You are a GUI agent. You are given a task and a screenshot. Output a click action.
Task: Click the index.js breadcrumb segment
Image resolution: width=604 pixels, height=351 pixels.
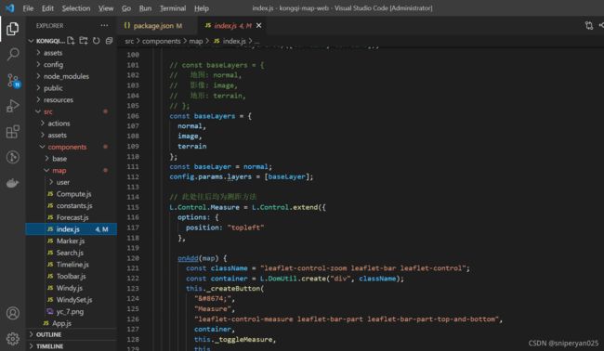230,41
